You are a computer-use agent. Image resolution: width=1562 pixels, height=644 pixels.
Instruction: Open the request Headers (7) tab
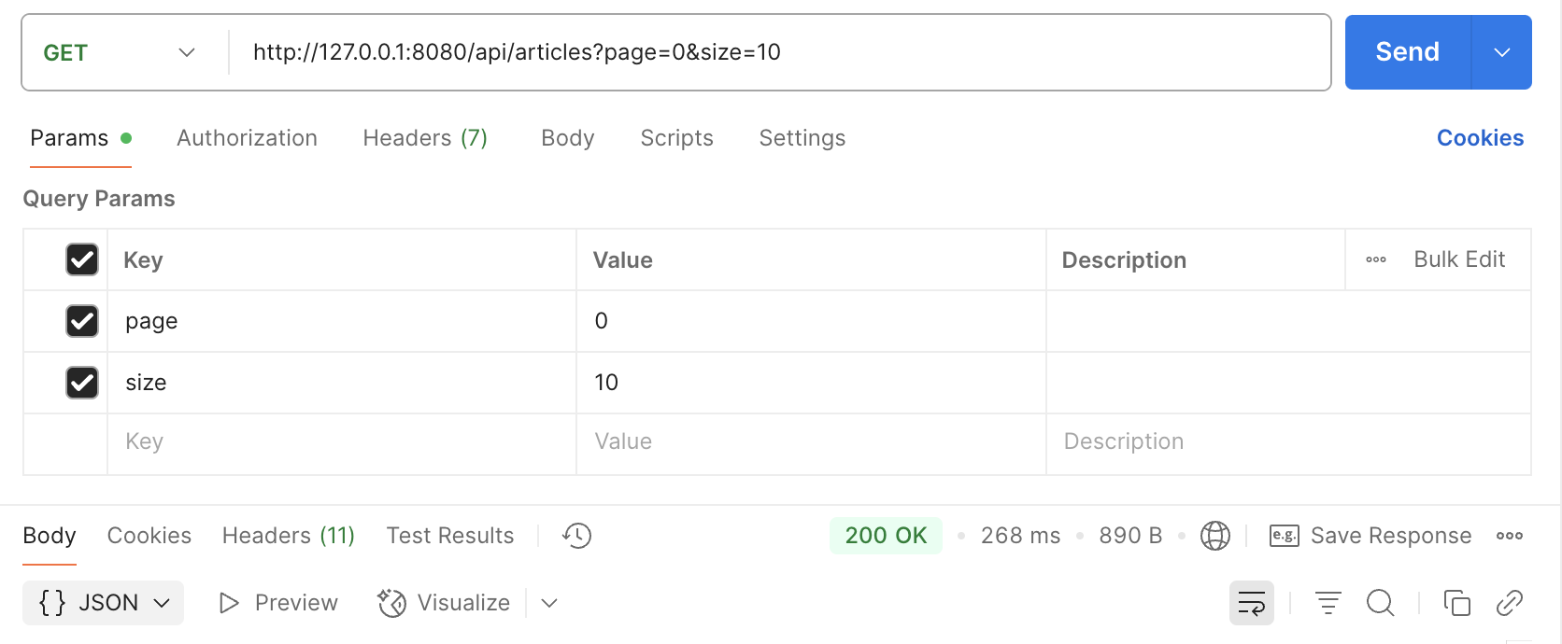click(x=425, y=138)
